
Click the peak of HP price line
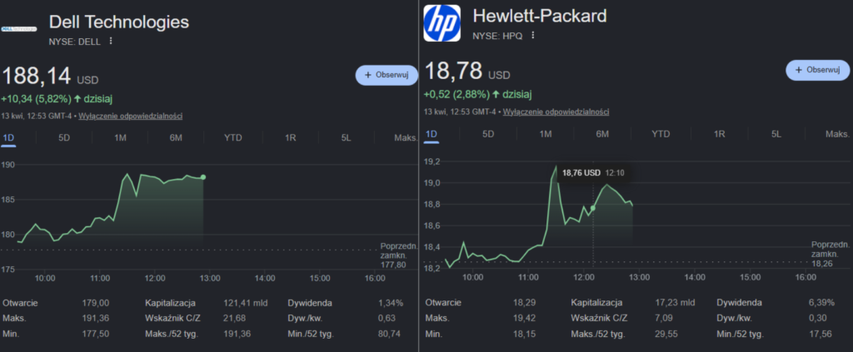point(556,166)
